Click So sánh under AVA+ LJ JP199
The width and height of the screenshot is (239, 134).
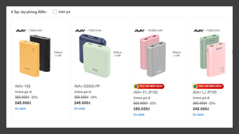(x=198, y=115)
